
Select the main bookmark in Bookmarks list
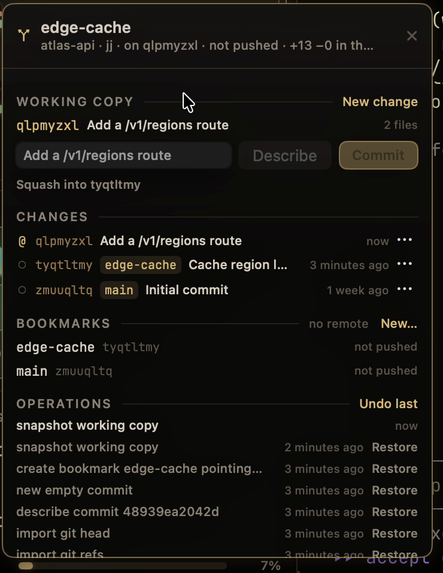[x=217, y=371]
